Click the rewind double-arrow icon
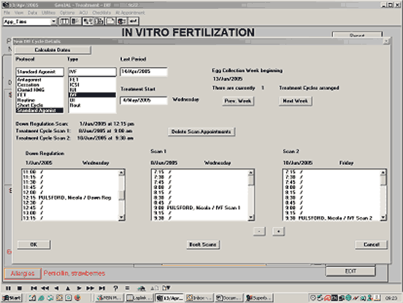Viewport: 403px width, 303px height. coord(45,288)
